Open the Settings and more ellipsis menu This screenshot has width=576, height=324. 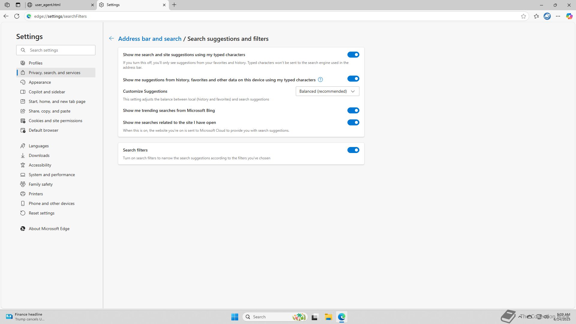pos(558,16)
